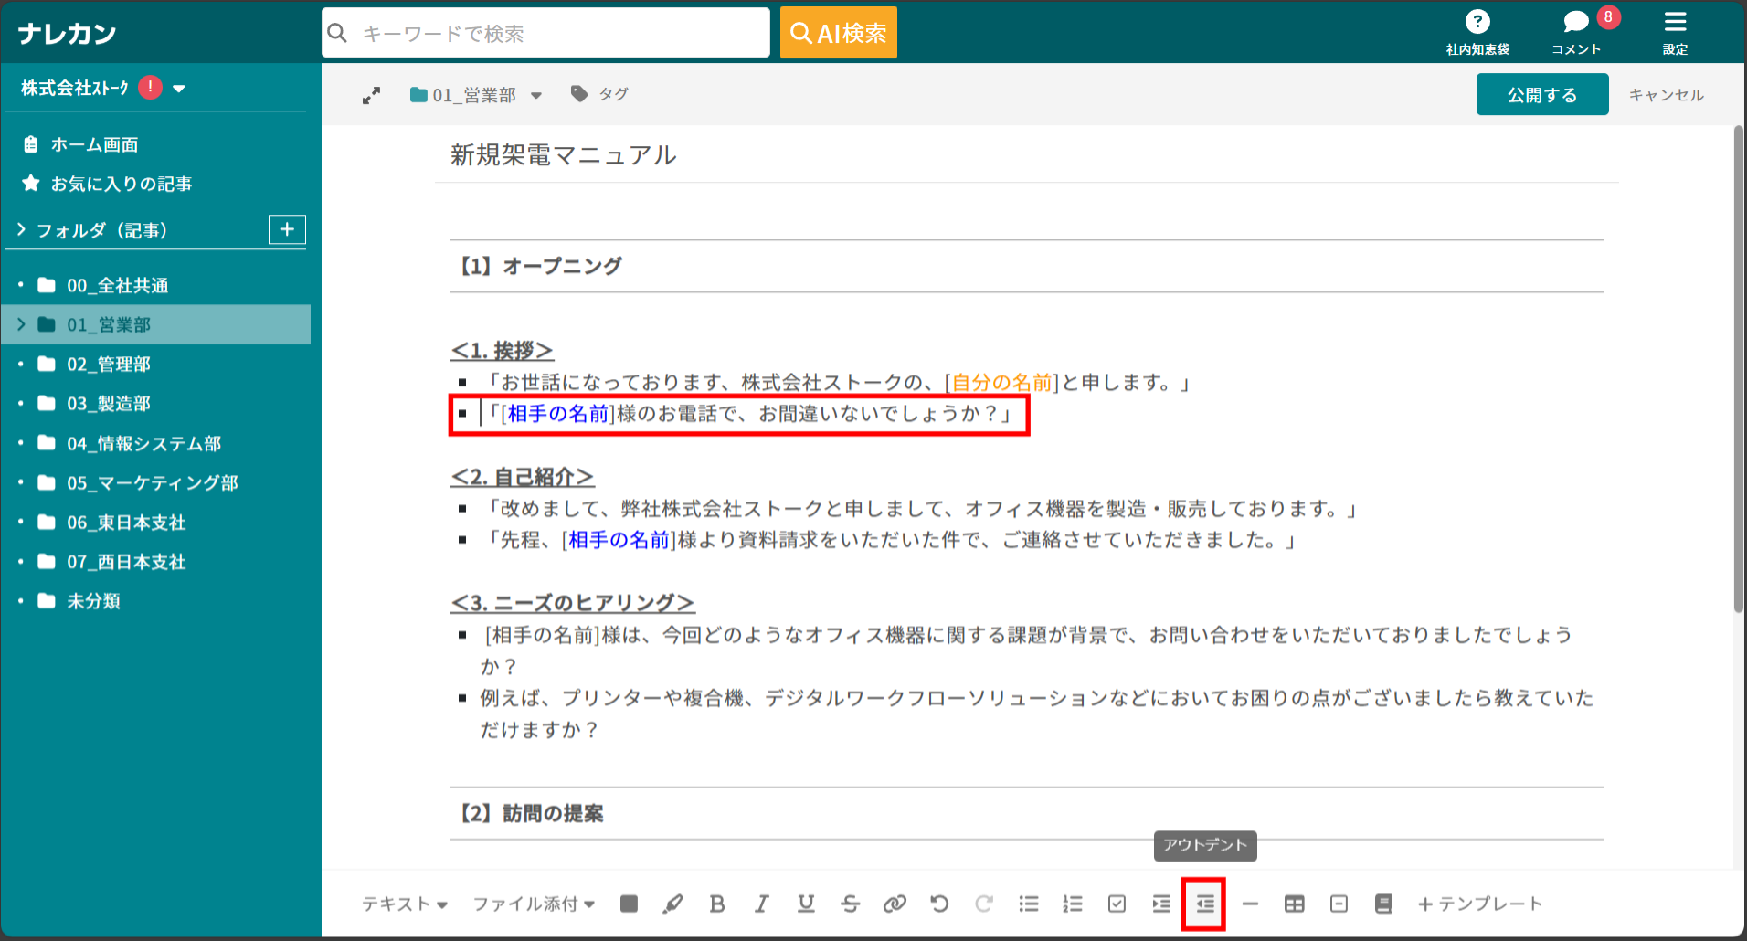Open the テキスト format dropdown
Screen dimensions: 1747x941
tap(407, 904)
